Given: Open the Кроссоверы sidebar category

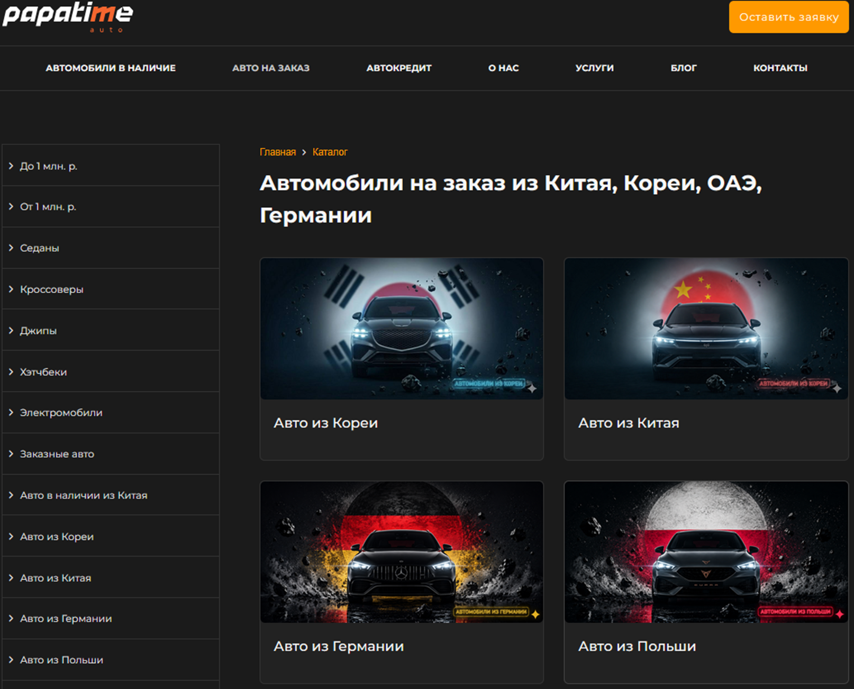Looking at the screenshot, I should point(52,289).
